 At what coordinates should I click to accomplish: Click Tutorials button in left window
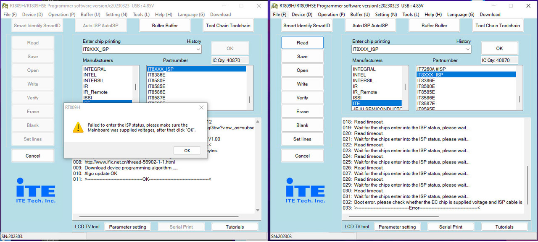[235, 227]
